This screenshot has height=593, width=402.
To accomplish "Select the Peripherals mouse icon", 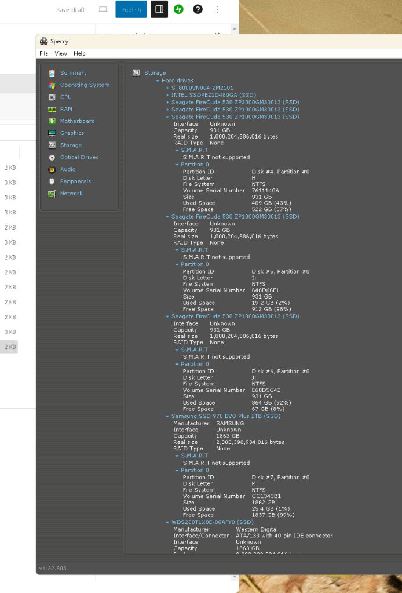I will [52, 181].
